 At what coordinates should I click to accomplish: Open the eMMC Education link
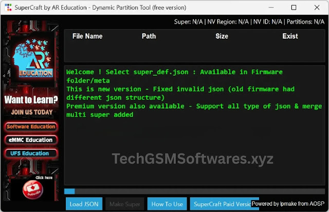31,140
